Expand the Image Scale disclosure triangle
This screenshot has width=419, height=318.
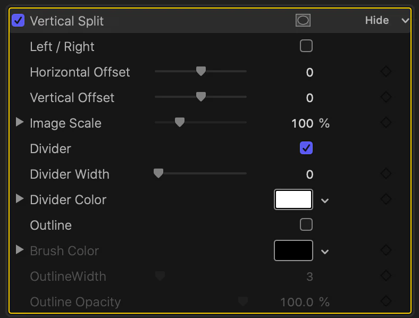point(20,122)
